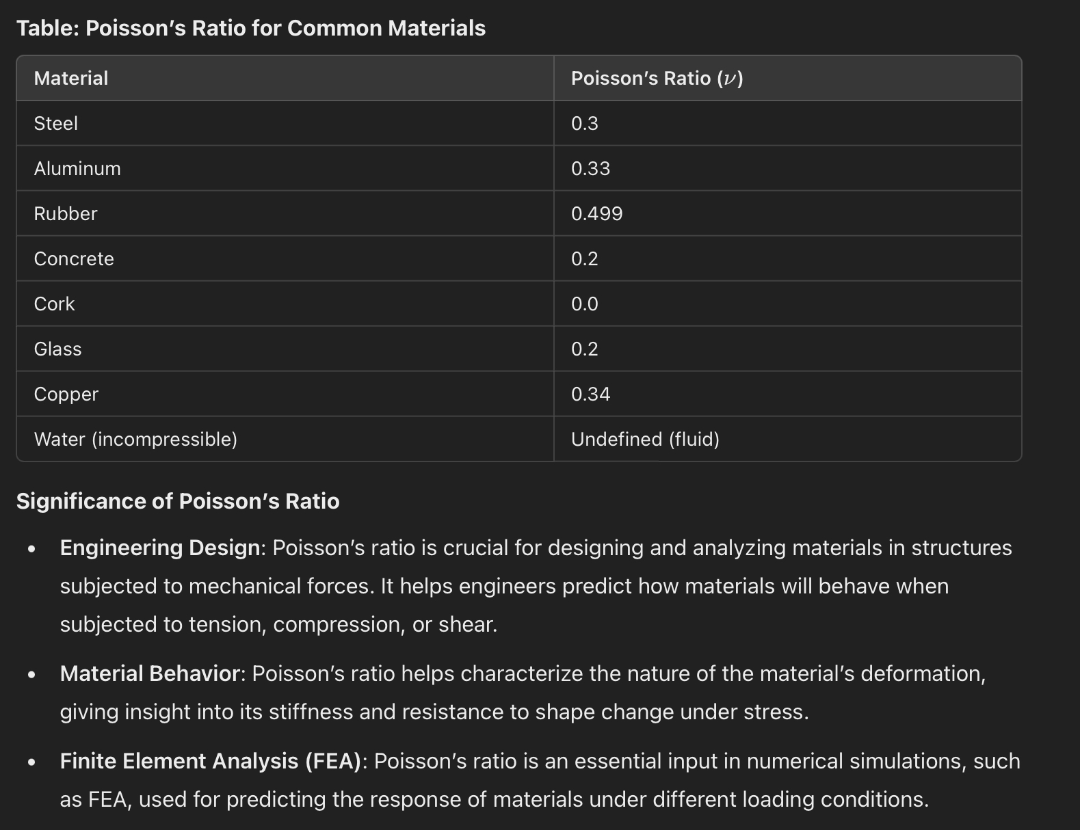Click the Water (incompressible) cell

[135, 440]
